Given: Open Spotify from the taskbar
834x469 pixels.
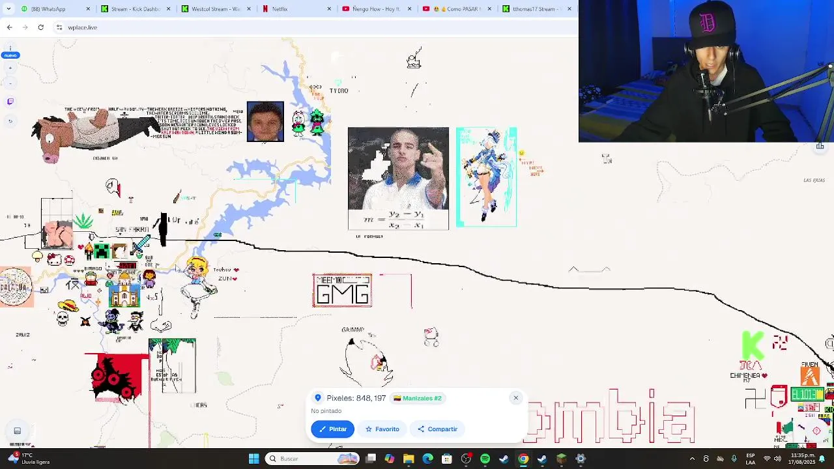Looking at the screenshot, I should pos(485,459).
